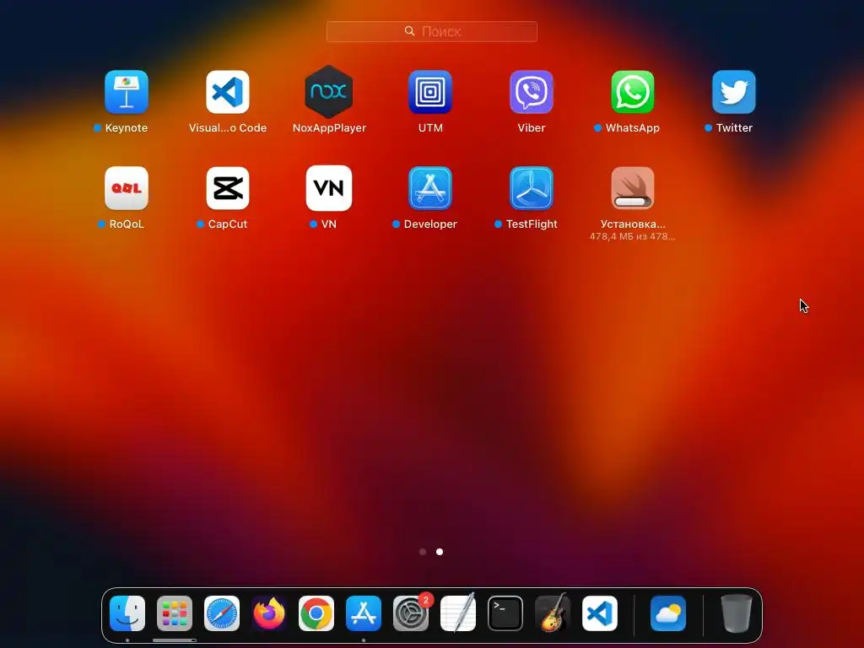Launch Firefox from the Dock
This screenshot has height=648, width=864.
pyautogui.click(x=269, y=613)
